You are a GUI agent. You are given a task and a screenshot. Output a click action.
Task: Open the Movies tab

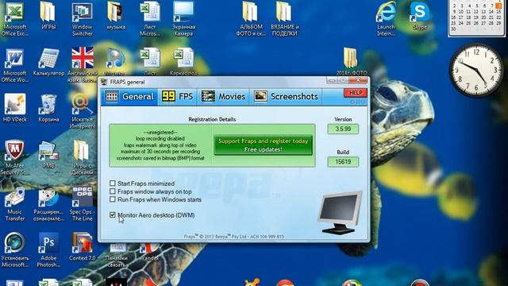point(223,97)
